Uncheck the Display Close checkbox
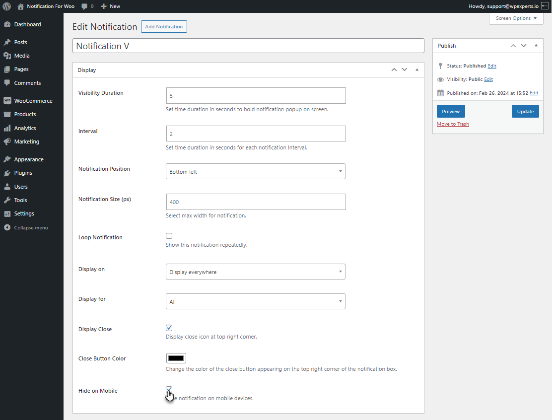This screenshot has height=420, width=552. 169,328
